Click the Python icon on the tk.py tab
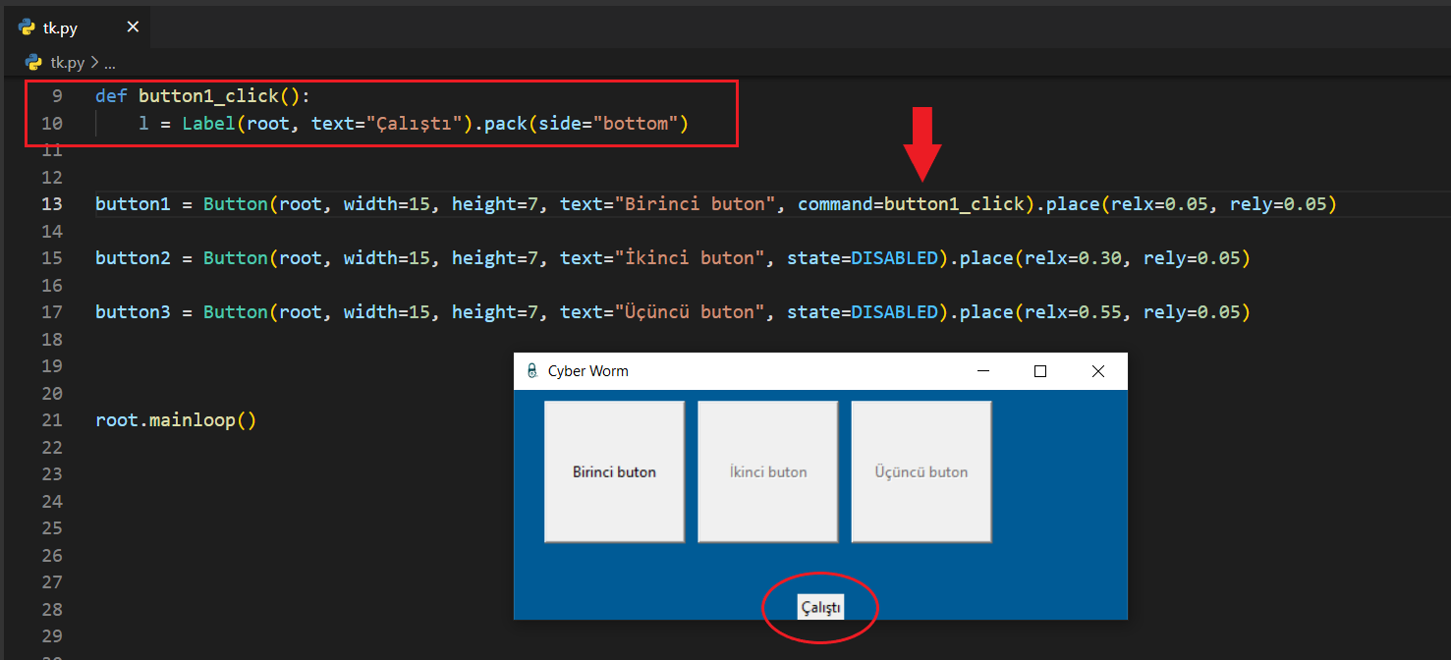The width and height of the screenshot is (1451, 660). point(28,27)
